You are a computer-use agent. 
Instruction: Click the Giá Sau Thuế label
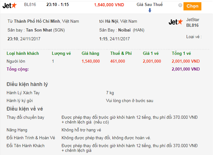coord(150,5)
